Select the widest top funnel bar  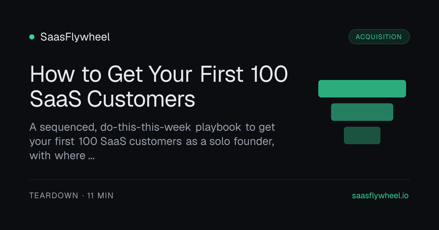pos(362,89)
